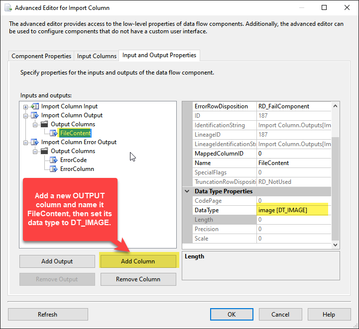Open the Input Columns tab
Screen dimensions: 359x329
click(x=97, y=56)
